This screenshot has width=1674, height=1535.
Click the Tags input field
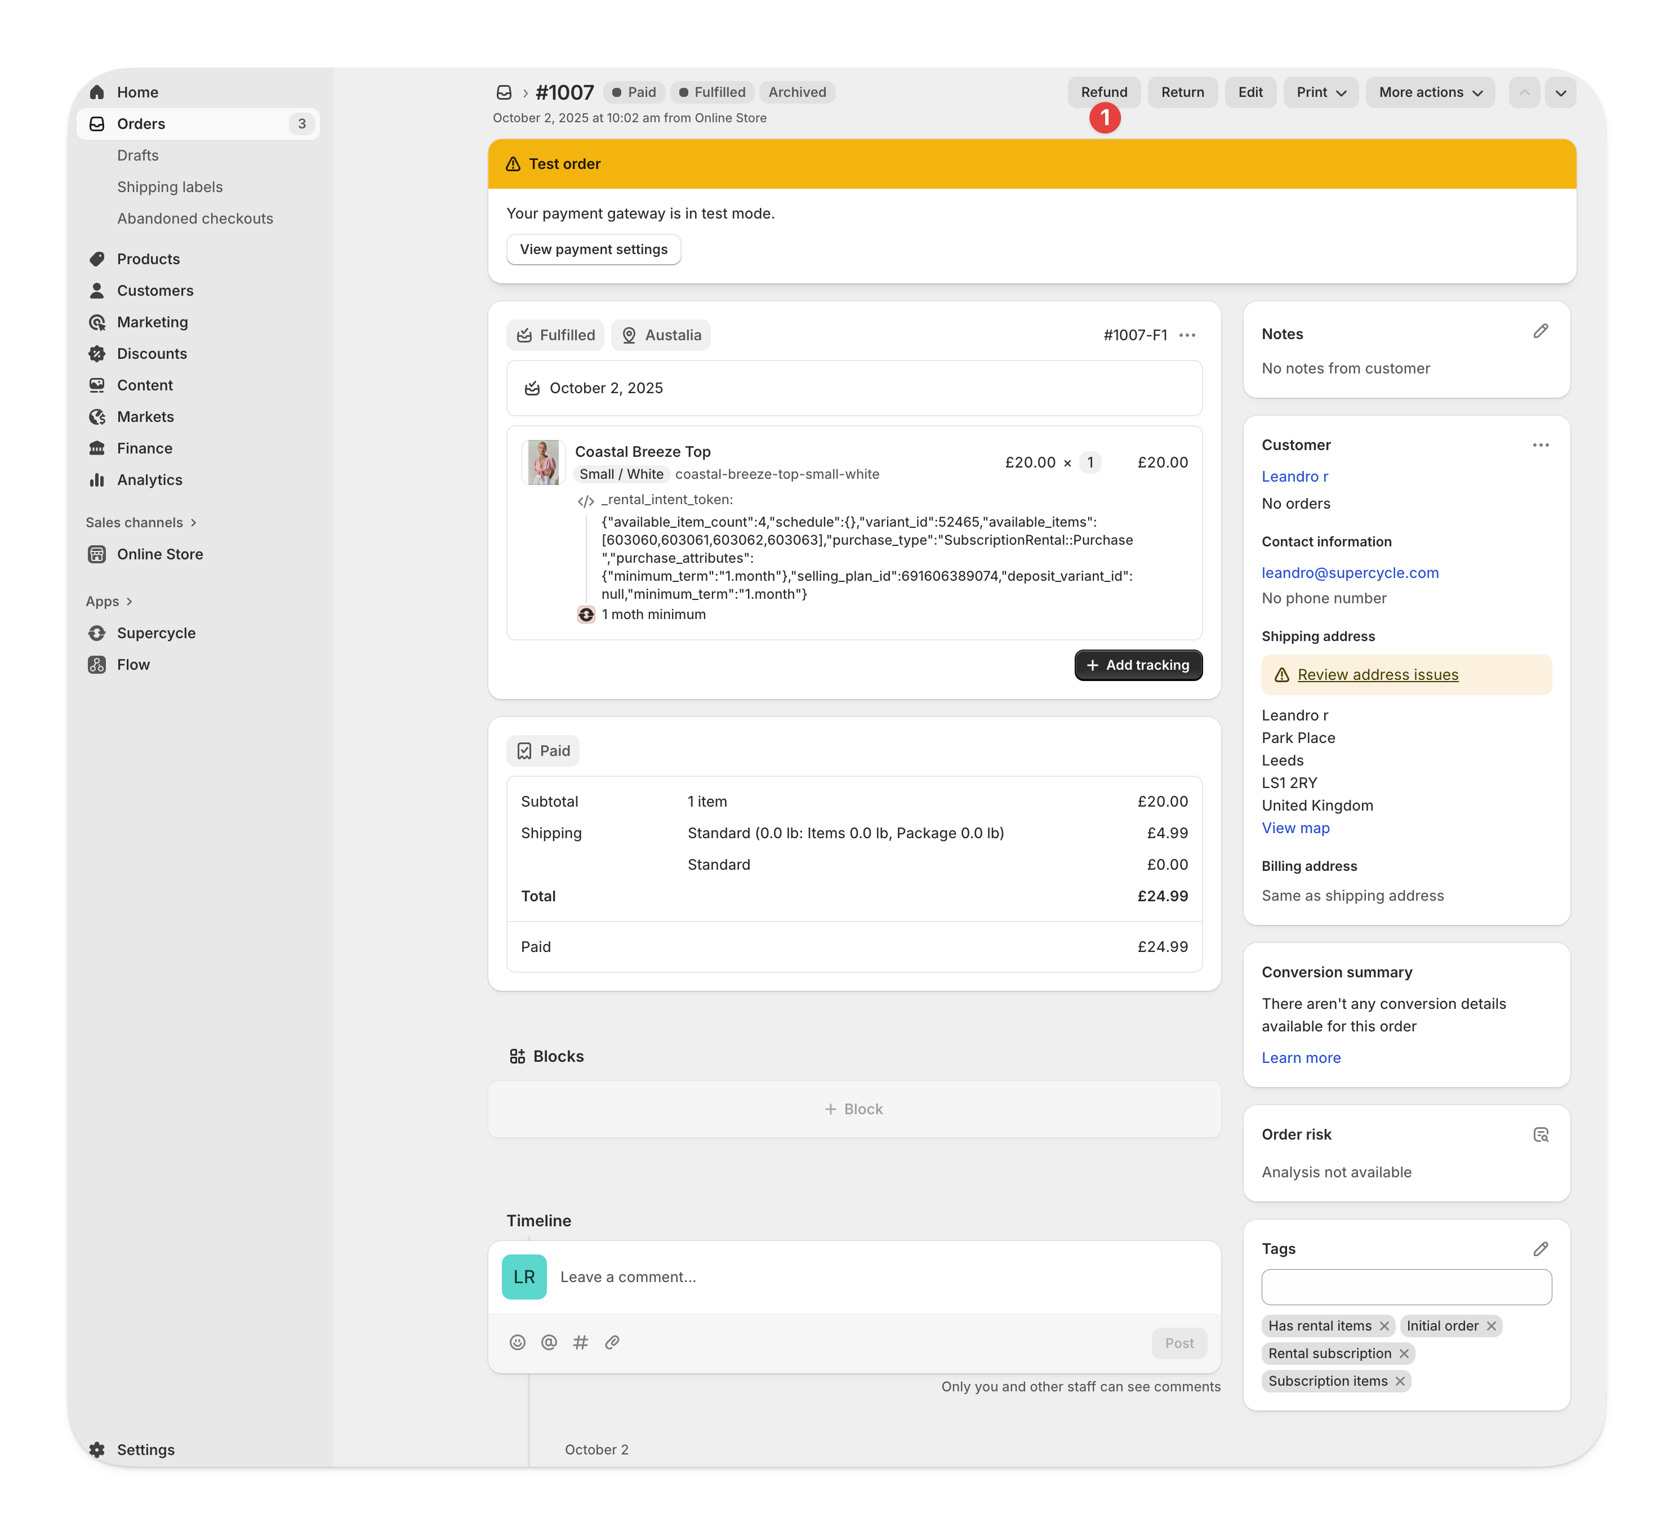point(1406,1288)
